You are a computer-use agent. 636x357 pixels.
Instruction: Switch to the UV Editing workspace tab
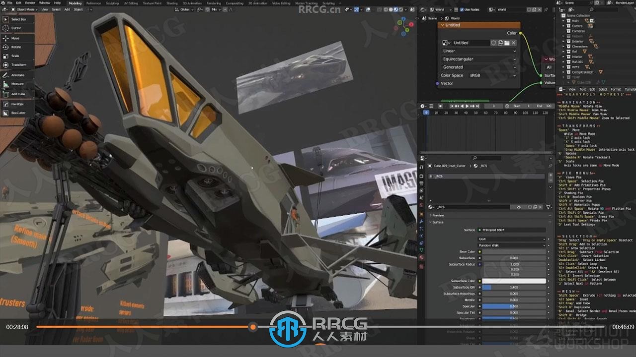point(131,3)
